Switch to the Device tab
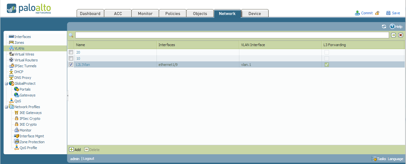Image resolution: width=406 pixels, height=164 pixels. pos(255,13)
